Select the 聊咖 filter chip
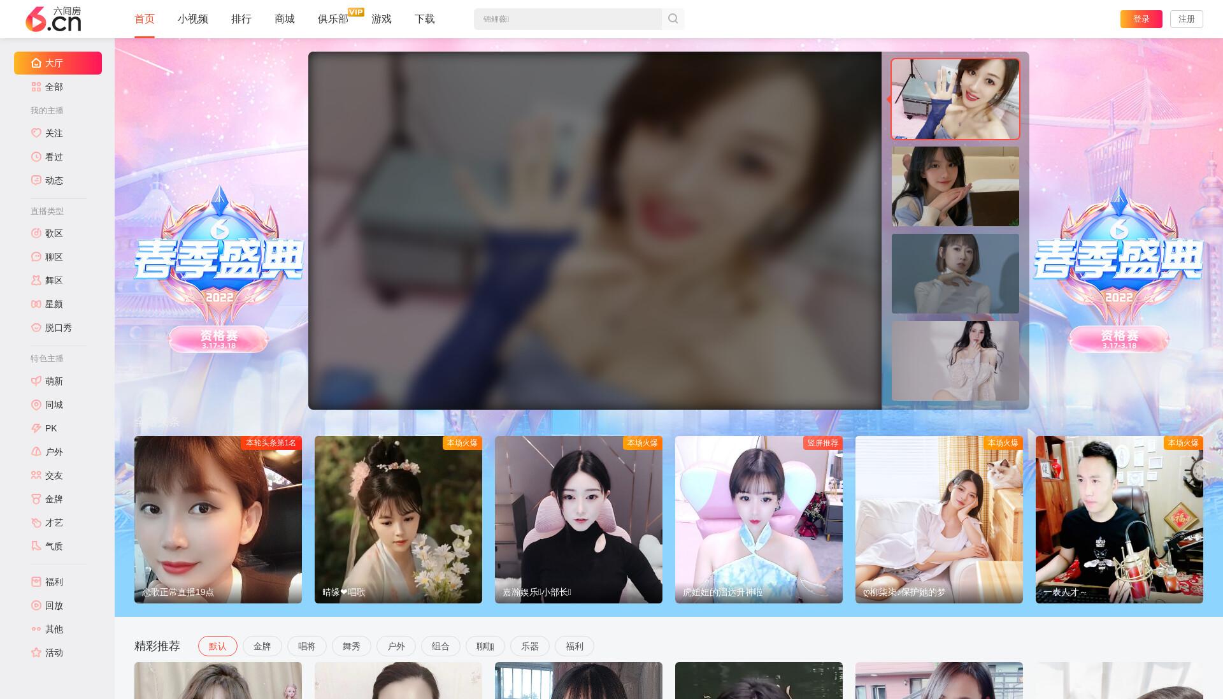This screenshot has height=699, width=1223. [485, 646]
